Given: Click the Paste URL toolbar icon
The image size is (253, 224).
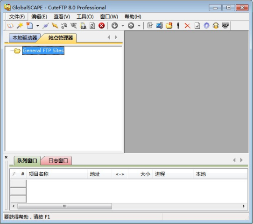Looking at the screenshot, I should coord(83,26).
